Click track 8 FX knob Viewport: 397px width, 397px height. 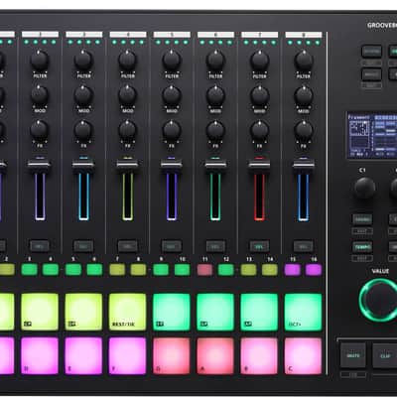point(304,130)
